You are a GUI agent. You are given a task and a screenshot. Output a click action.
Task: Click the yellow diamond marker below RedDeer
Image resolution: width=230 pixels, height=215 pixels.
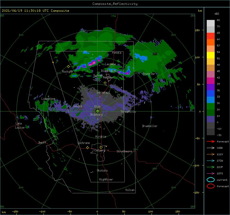click(105, 83)
